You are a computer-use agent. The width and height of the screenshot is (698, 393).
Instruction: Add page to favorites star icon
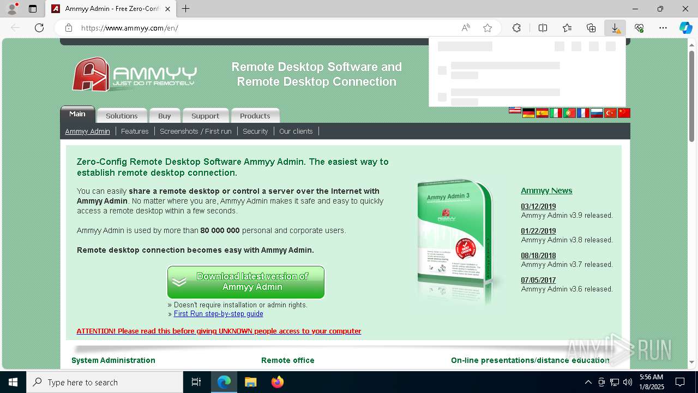[488, 28]
